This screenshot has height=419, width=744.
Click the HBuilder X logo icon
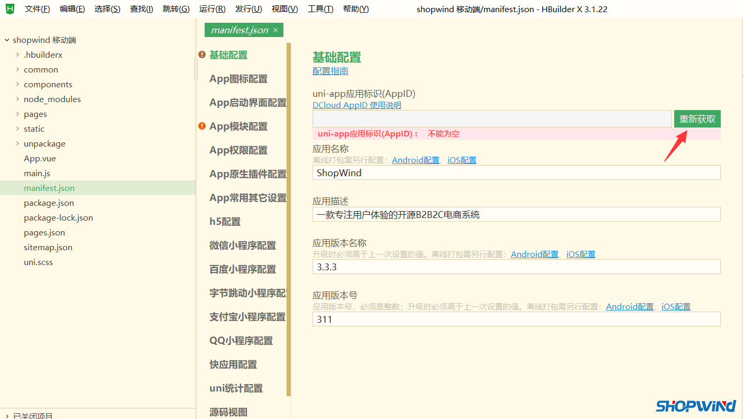(10, 9)
